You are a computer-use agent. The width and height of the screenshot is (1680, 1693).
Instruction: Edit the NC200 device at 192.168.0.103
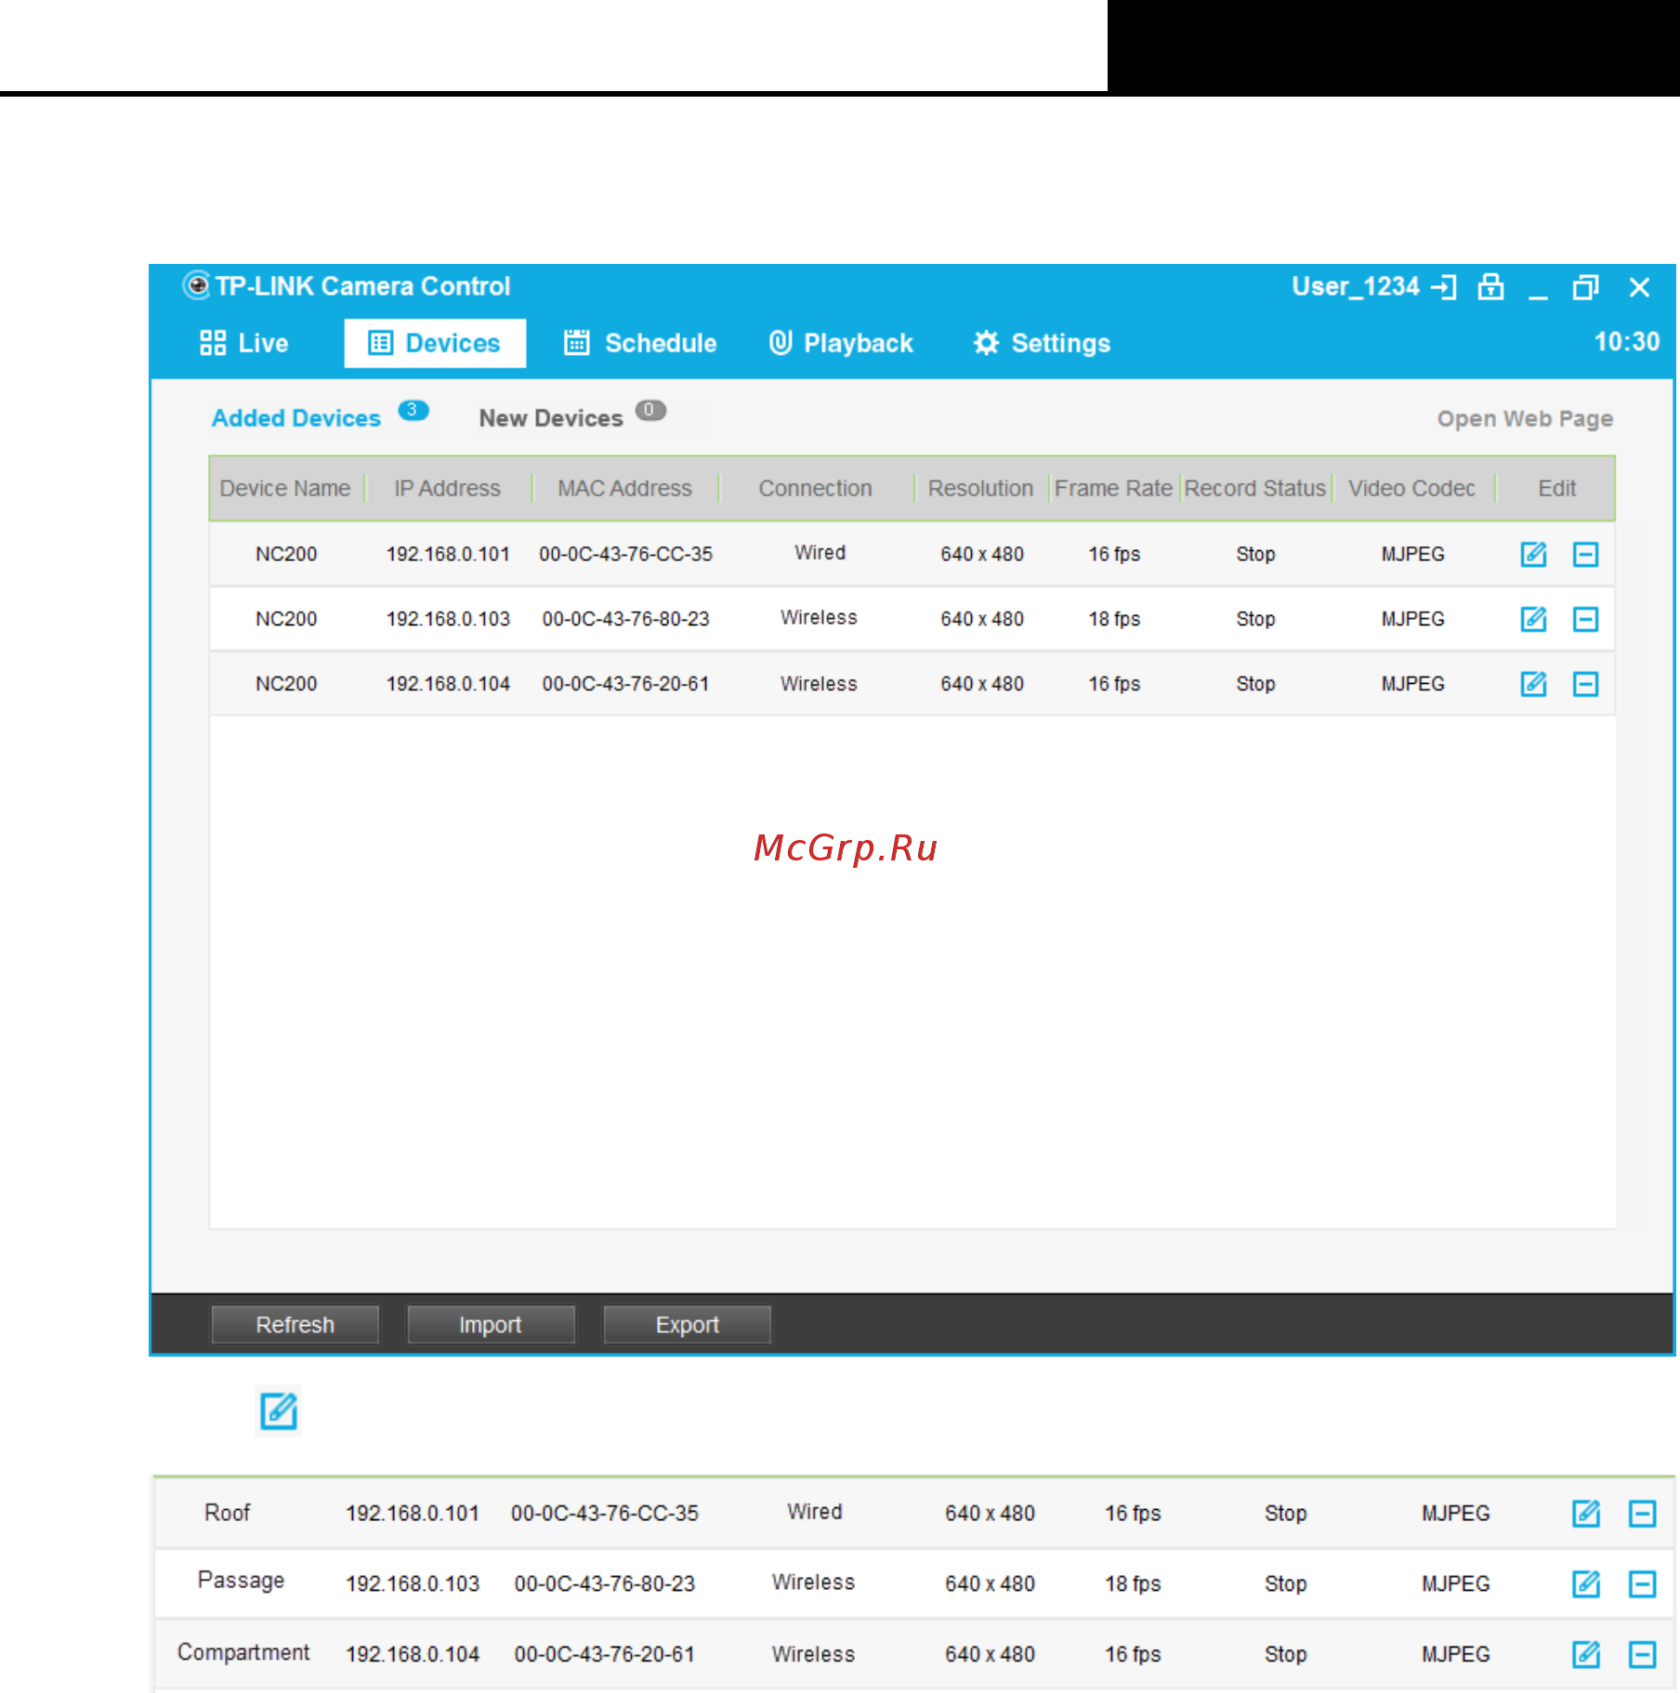tap(1533, 619)
